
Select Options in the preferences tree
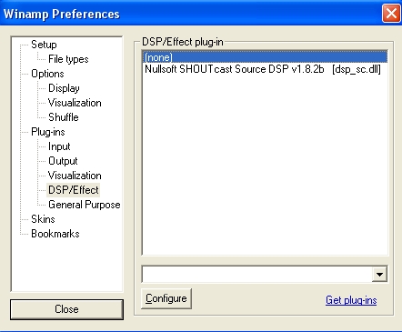(47, 74)
